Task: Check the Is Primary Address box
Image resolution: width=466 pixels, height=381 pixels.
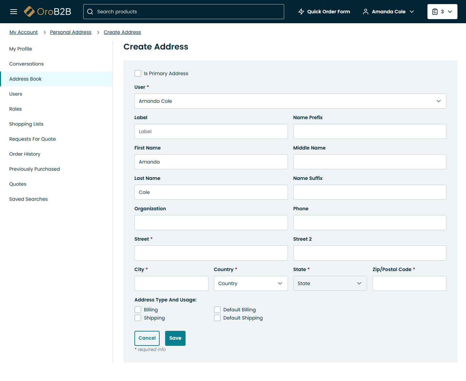Action: coord(138,73)
